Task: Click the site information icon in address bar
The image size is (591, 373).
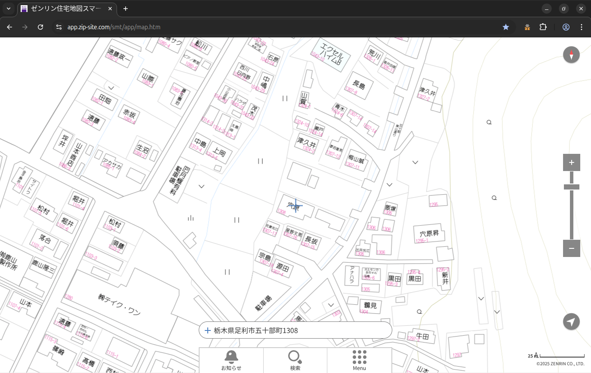Action: (59, 27)
